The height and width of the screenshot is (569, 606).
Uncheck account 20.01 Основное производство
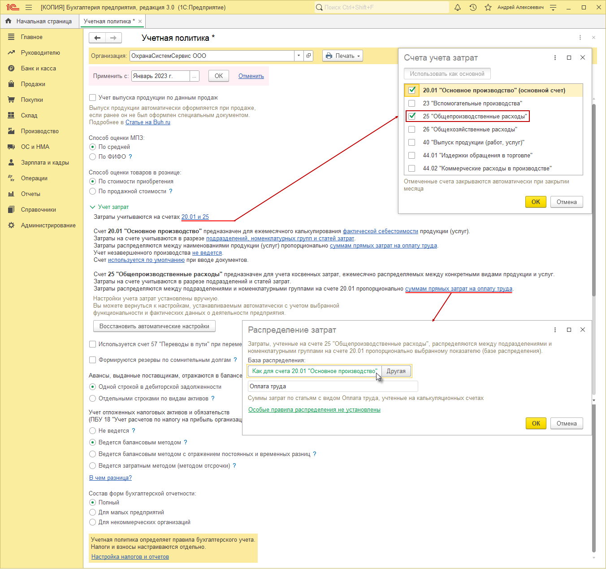coord(412,90)
